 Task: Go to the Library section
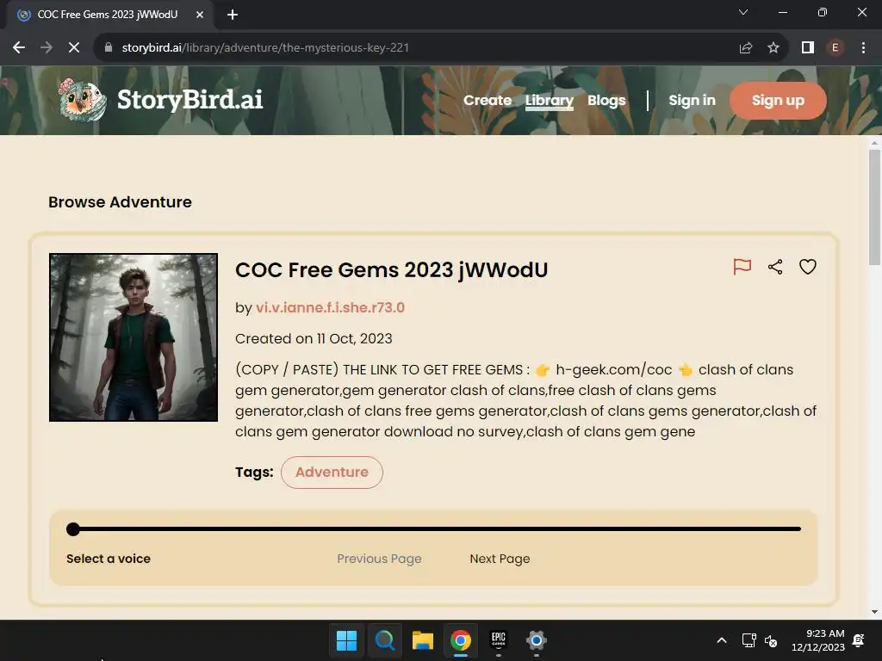[549, 100]
